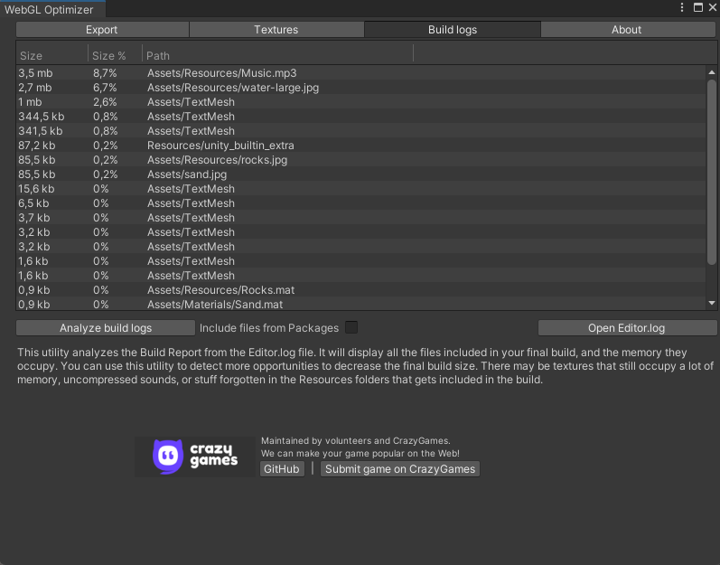The image size is (720, 565).
Task: Sort by the Size column header
Action: 51,55
